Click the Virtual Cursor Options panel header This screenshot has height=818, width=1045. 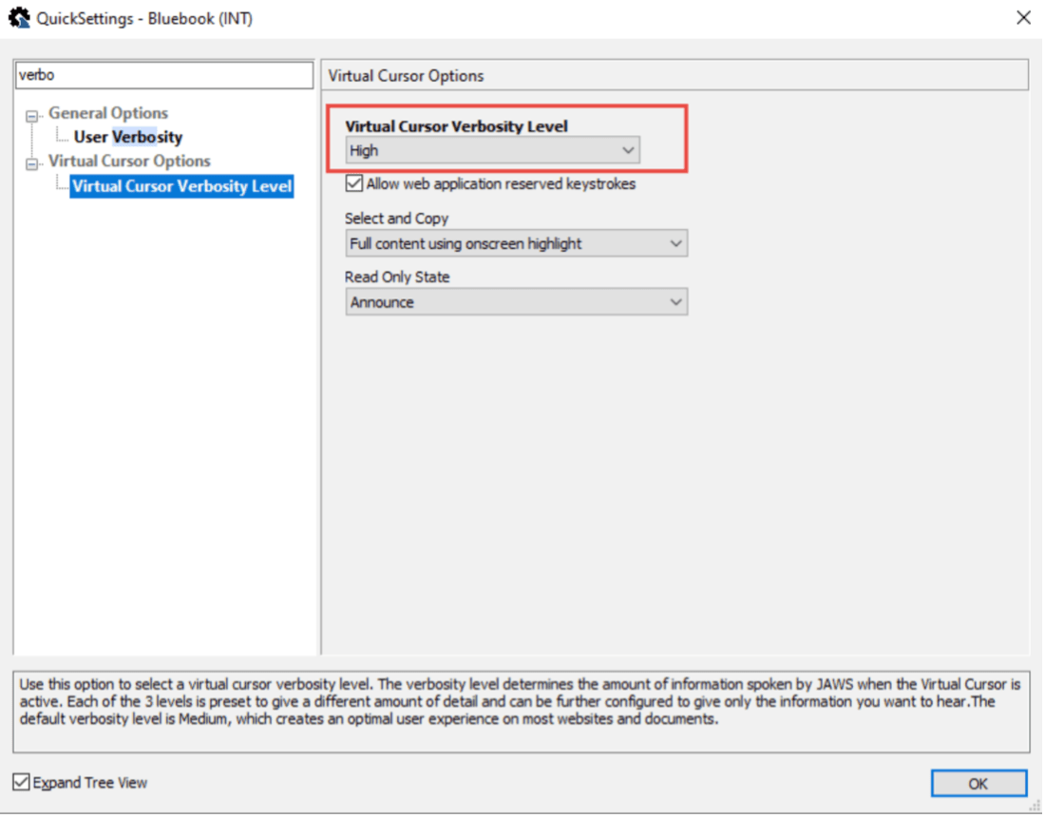(x=674, y=75)
